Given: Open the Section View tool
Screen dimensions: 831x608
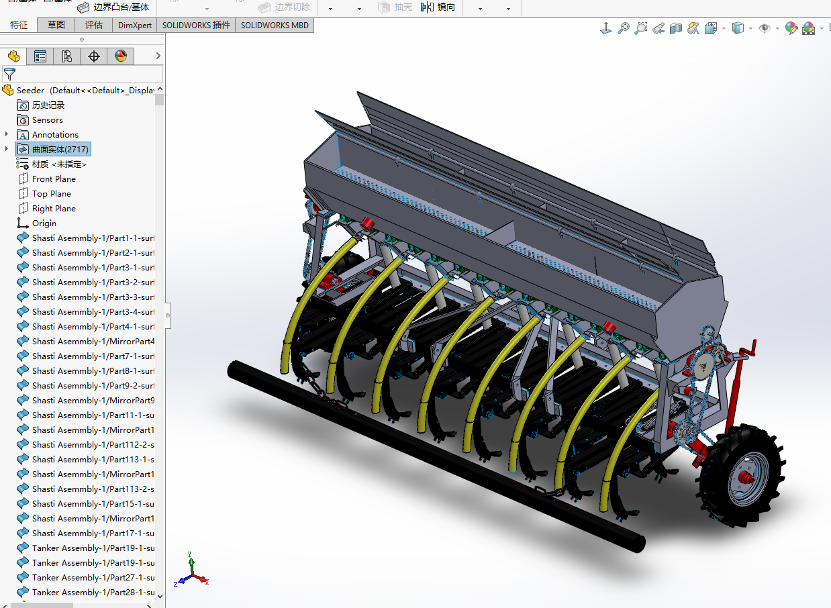Looking at the screenshot, I should point(677,28).
